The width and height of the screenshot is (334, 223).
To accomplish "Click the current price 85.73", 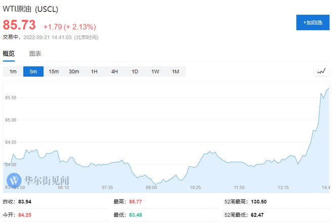I will tap(20, 25).
